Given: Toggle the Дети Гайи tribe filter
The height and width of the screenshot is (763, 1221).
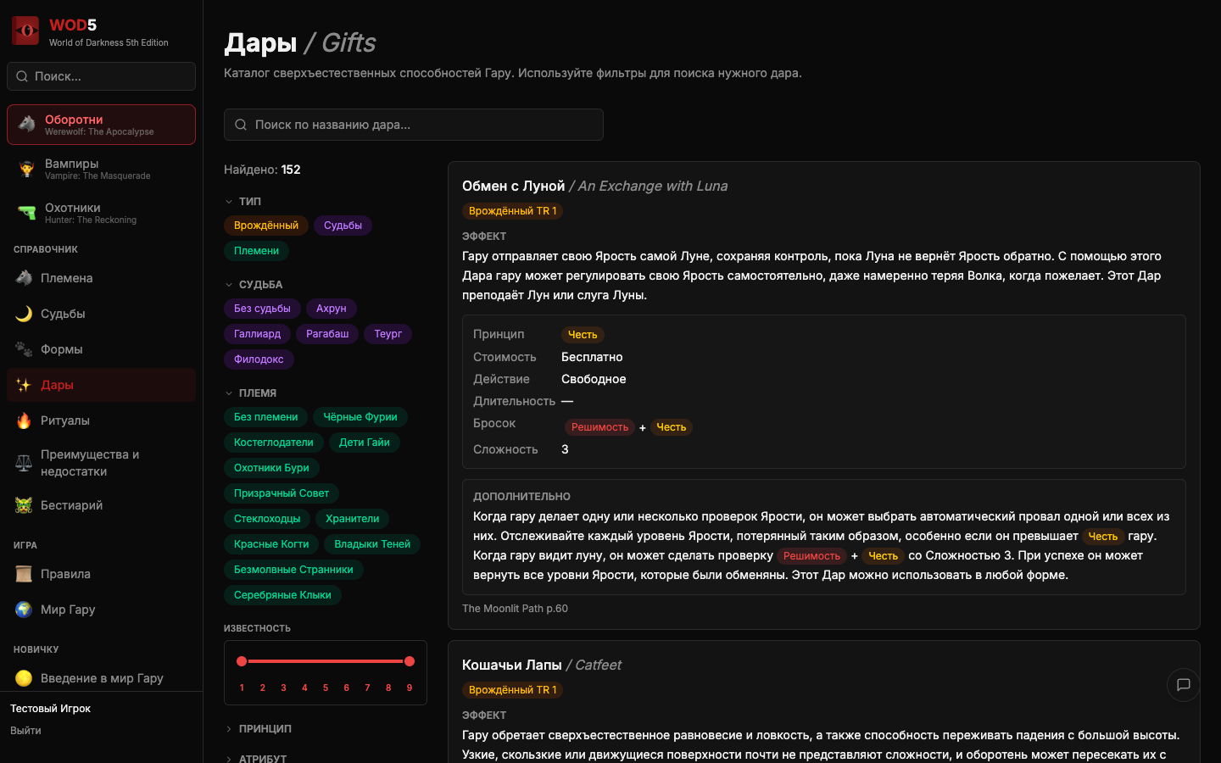Looking at the screenshot, I should pos(365,443).
